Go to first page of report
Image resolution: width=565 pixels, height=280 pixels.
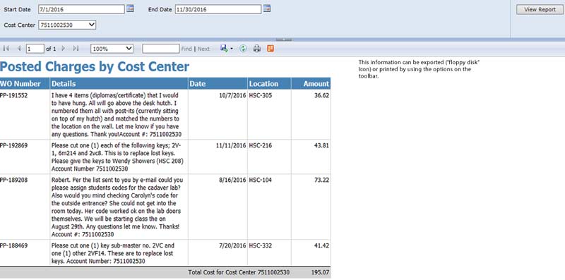[x=6, y=48]
